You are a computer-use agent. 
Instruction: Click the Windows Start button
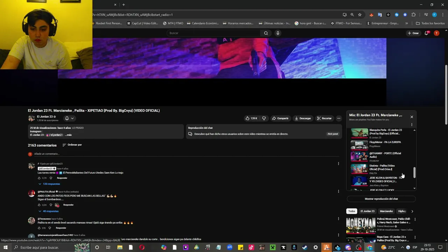click(x=6, y=247)
